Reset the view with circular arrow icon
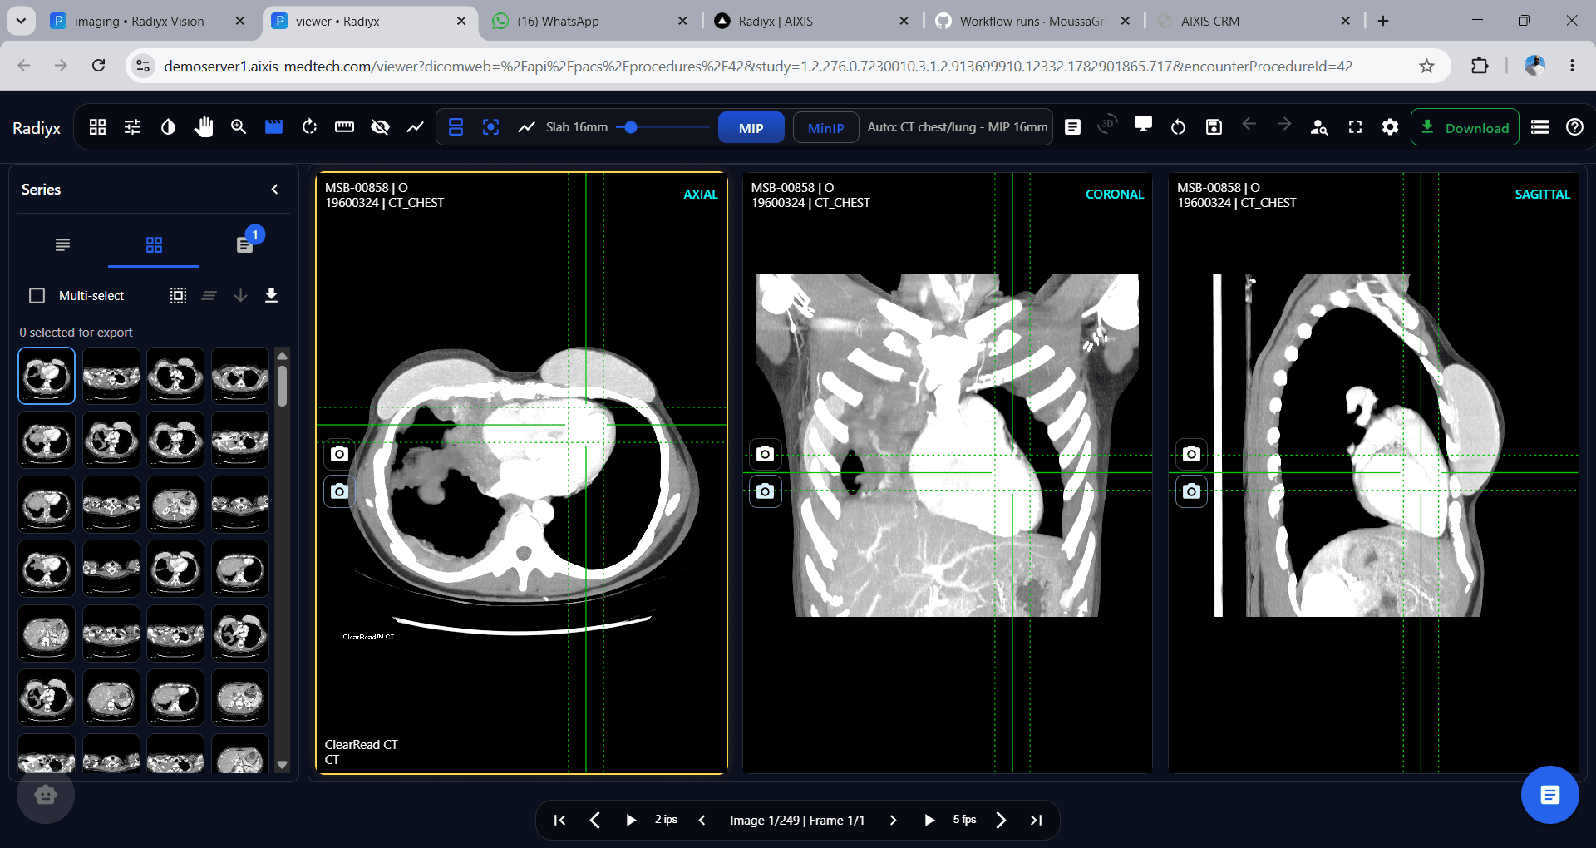This screenshot has width=1596, height=848. (1178, 127)
